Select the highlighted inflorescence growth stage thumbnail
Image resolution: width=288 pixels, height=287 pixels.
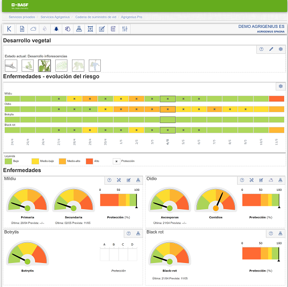45,65
